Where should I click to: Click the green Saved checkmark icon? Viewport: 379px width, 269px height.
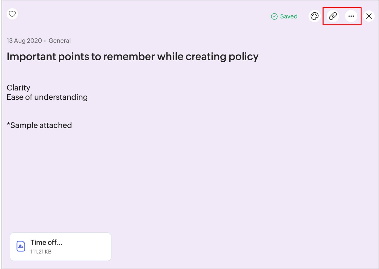pyautogui.click(x=274, y=16)
